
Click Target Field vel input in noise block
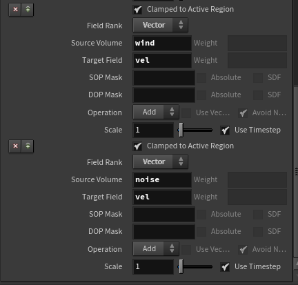point(162,197)
